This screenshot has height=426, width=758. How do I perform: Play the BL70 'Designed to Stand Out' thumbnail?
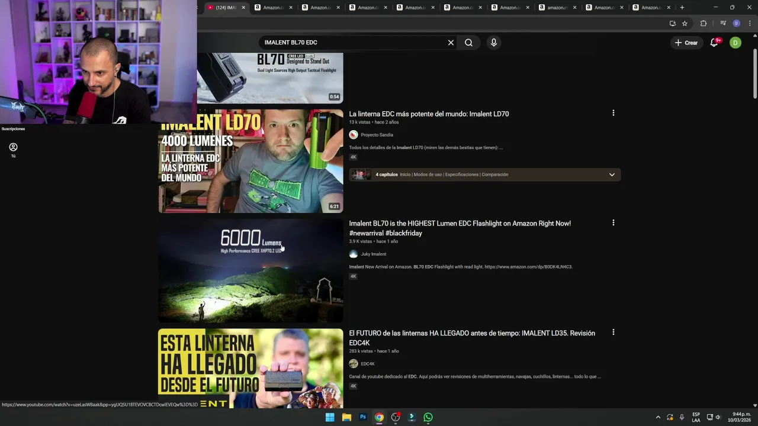tap(270, 78)
